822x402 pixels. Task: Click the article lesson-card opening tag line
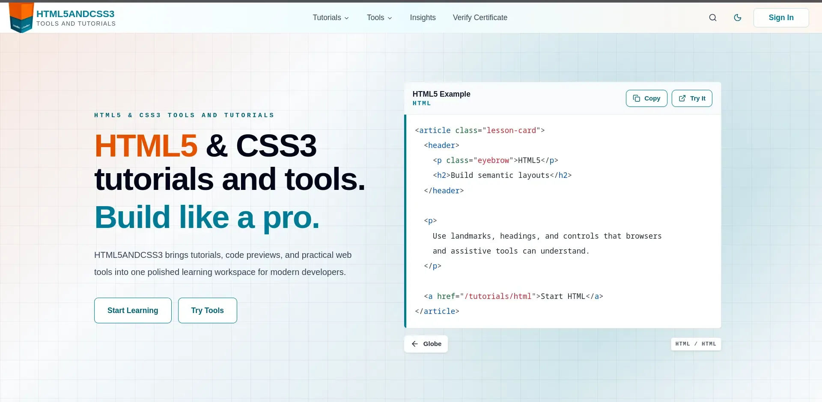pyautogui.click(x=479, y=130)
